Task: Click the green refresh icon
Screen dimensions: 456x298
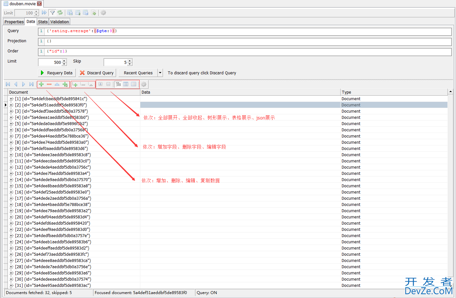Action: (60, 13)
